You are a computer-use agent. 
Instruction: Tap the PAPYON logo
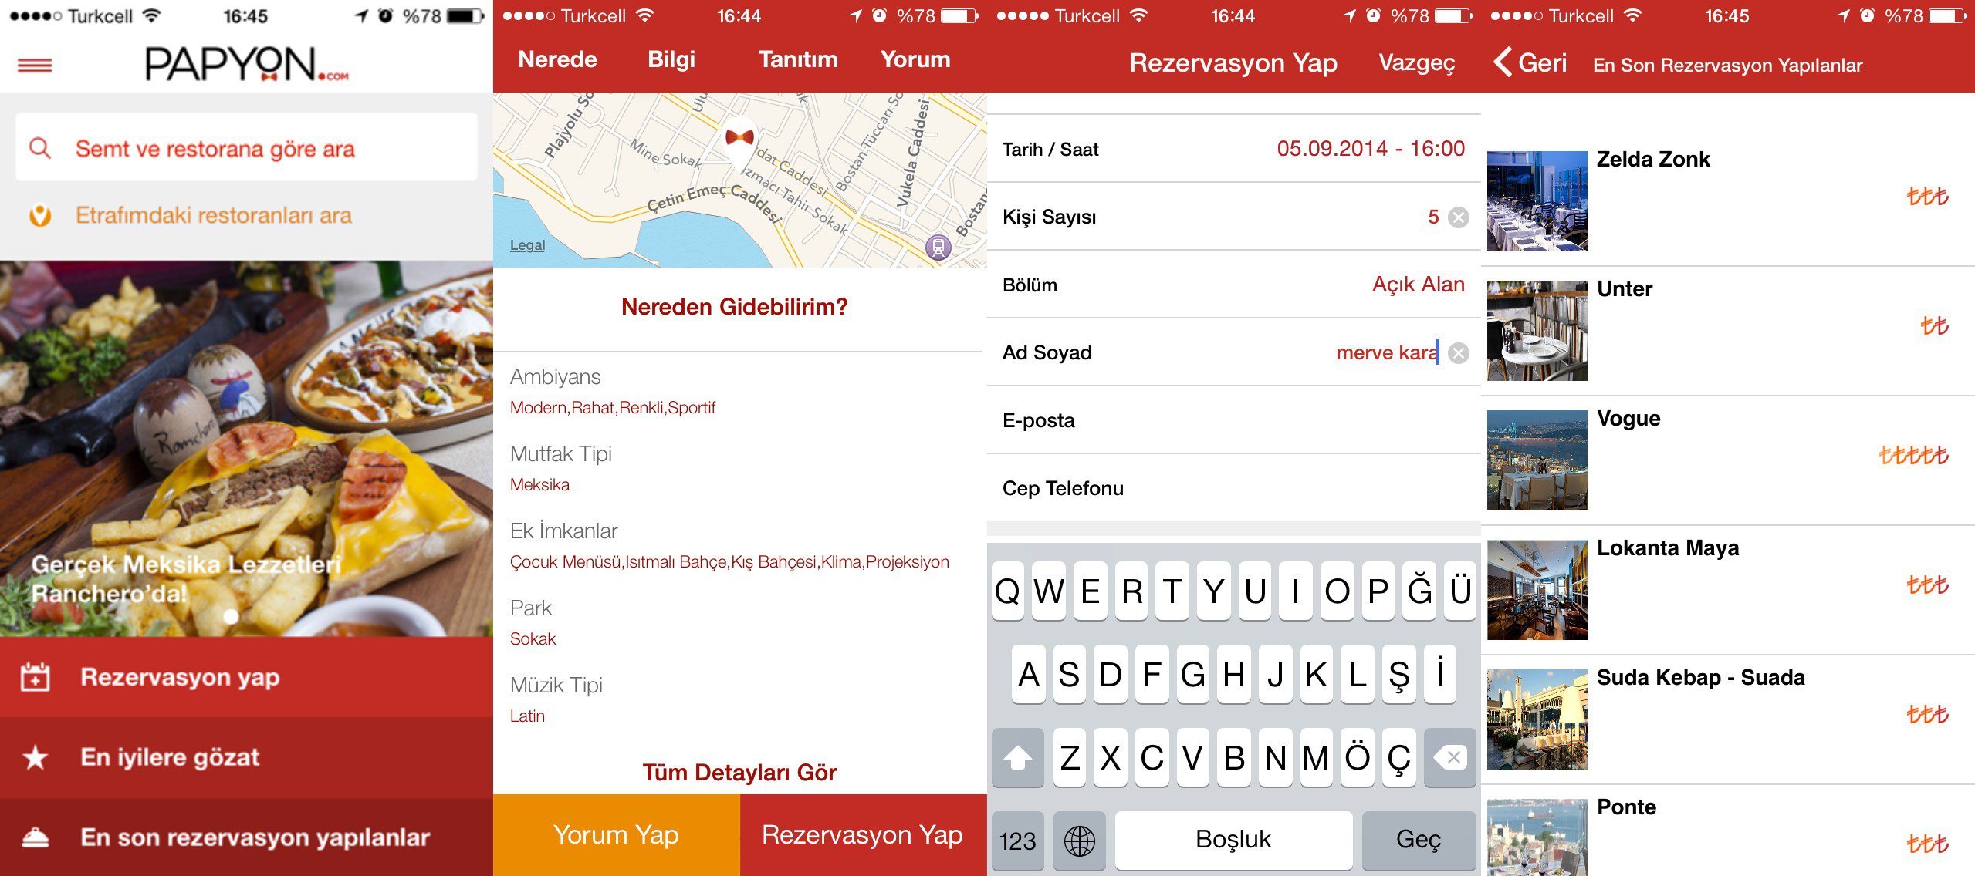pyautogui.click(x=246, y=64)
